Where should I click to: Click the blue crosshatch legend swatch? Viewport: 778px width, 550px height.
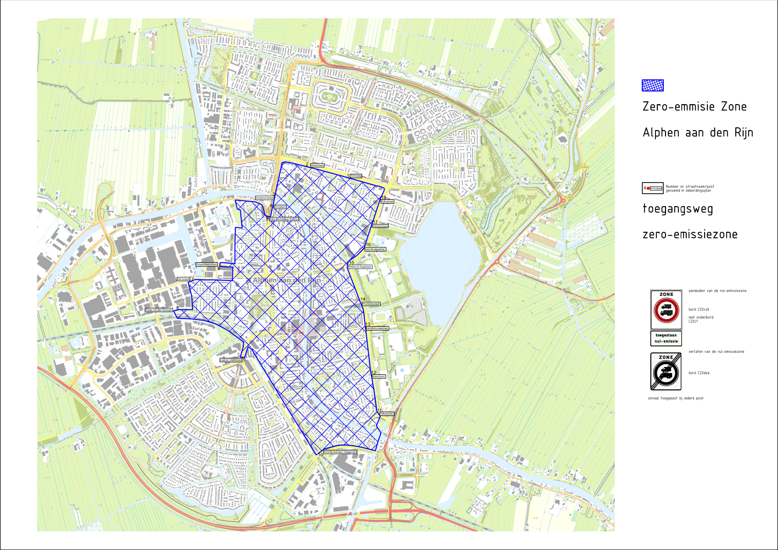pyautogui.click(x=653, y=86)
